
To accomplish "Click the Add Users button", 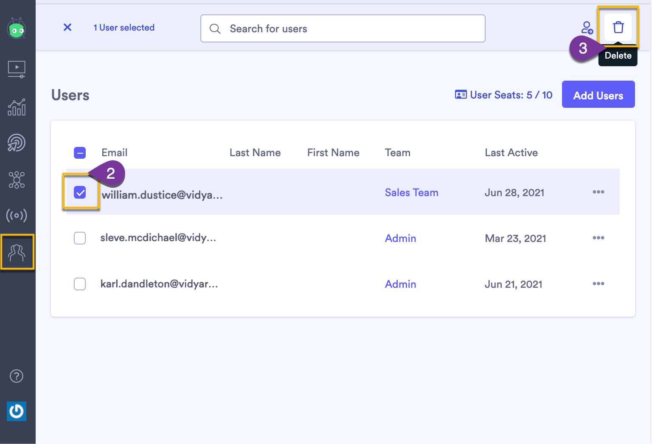I will [x=599, y=94].
